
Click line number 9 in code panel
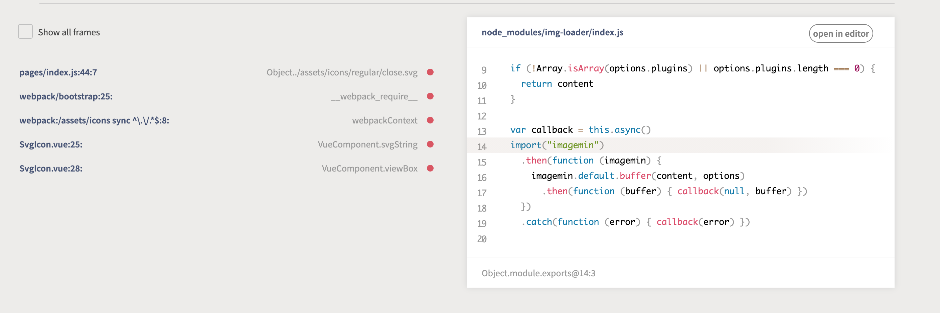pos(483,70)
